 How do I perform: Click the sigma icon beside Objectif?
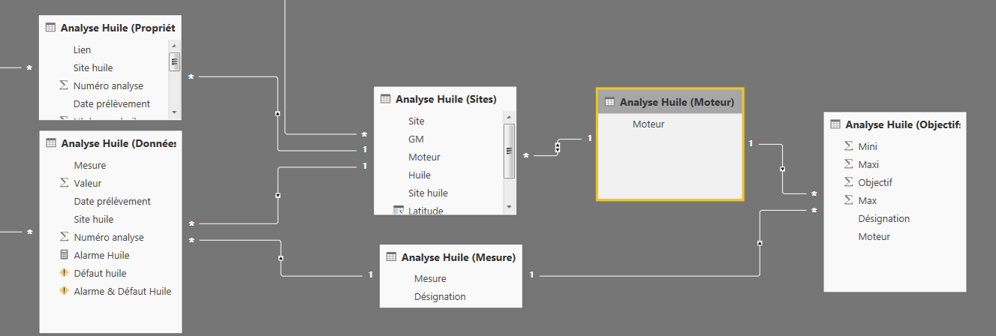(x=849, y=182)
